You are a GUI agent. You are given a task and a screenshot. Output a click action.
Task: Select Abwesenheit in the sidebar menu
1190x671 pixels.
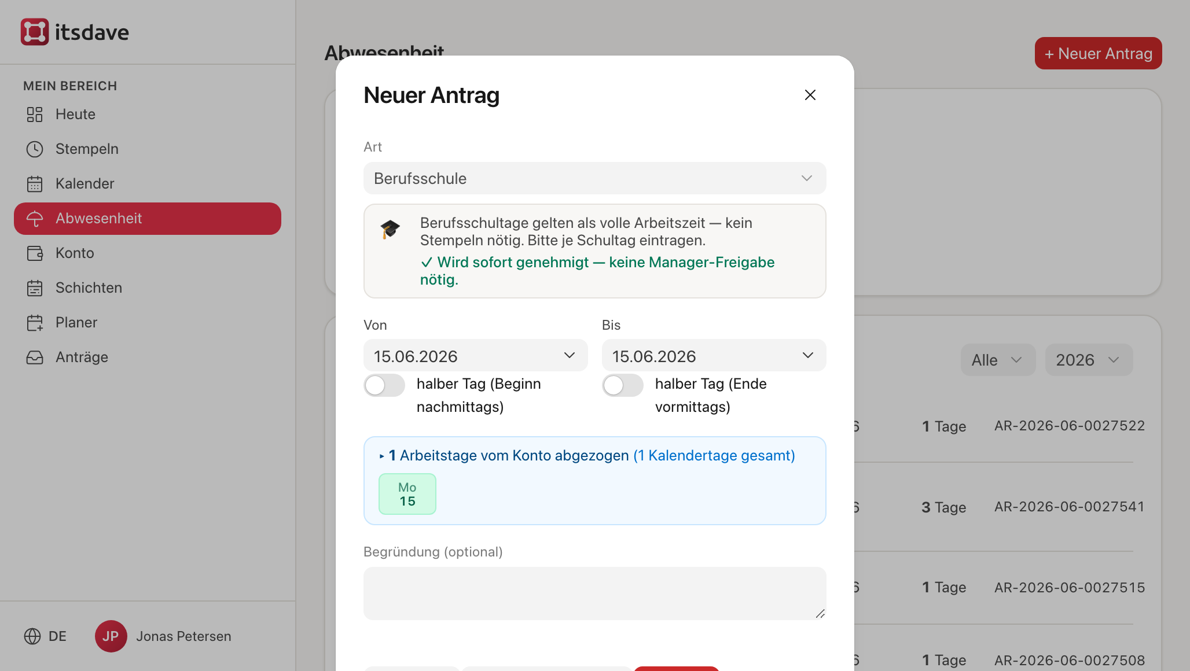coord(148,219)
